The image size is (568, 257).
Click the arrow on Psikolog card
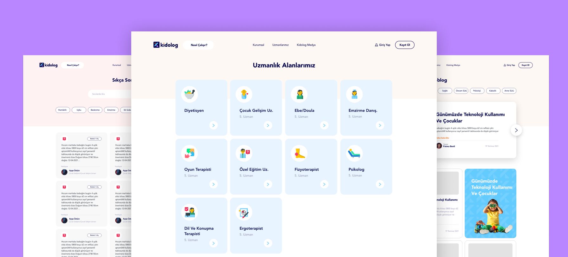(x=380, y=184)
